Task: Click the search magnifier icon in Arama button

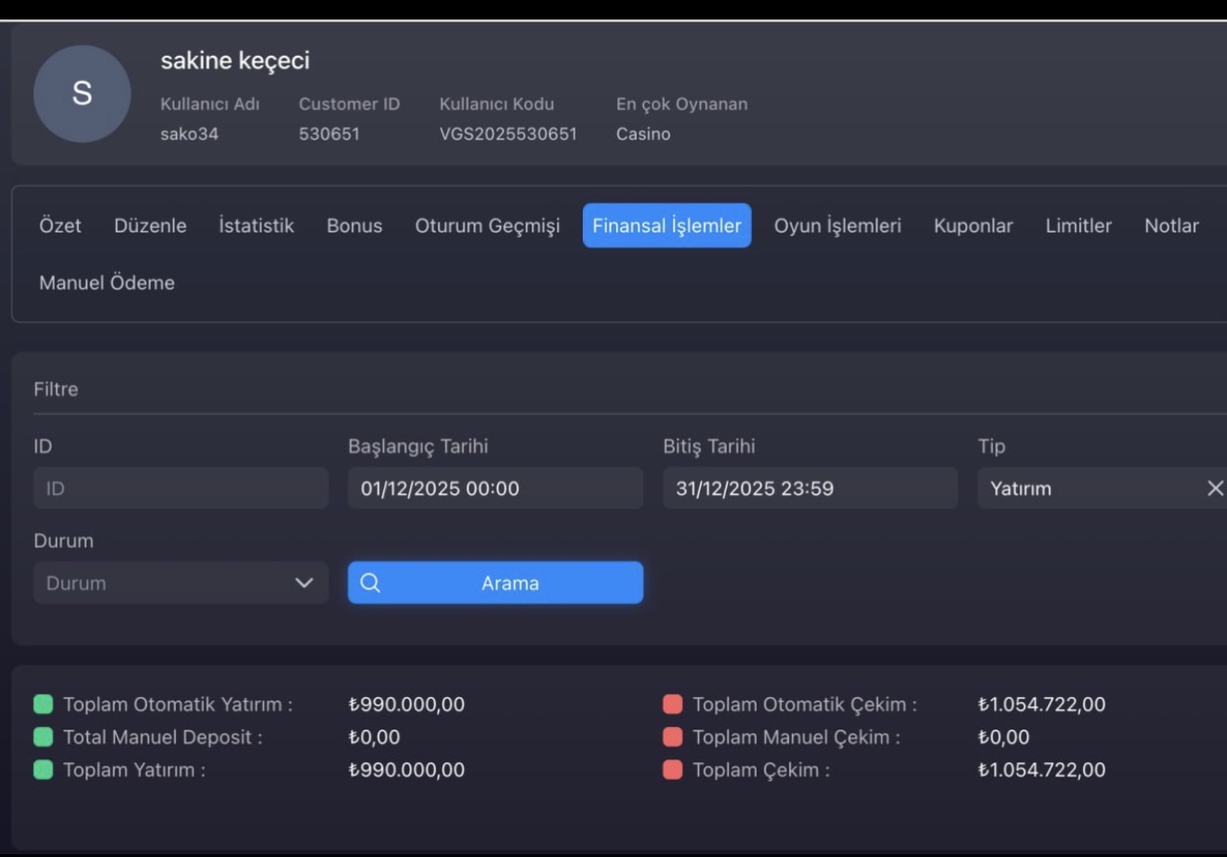Action: 370,583
